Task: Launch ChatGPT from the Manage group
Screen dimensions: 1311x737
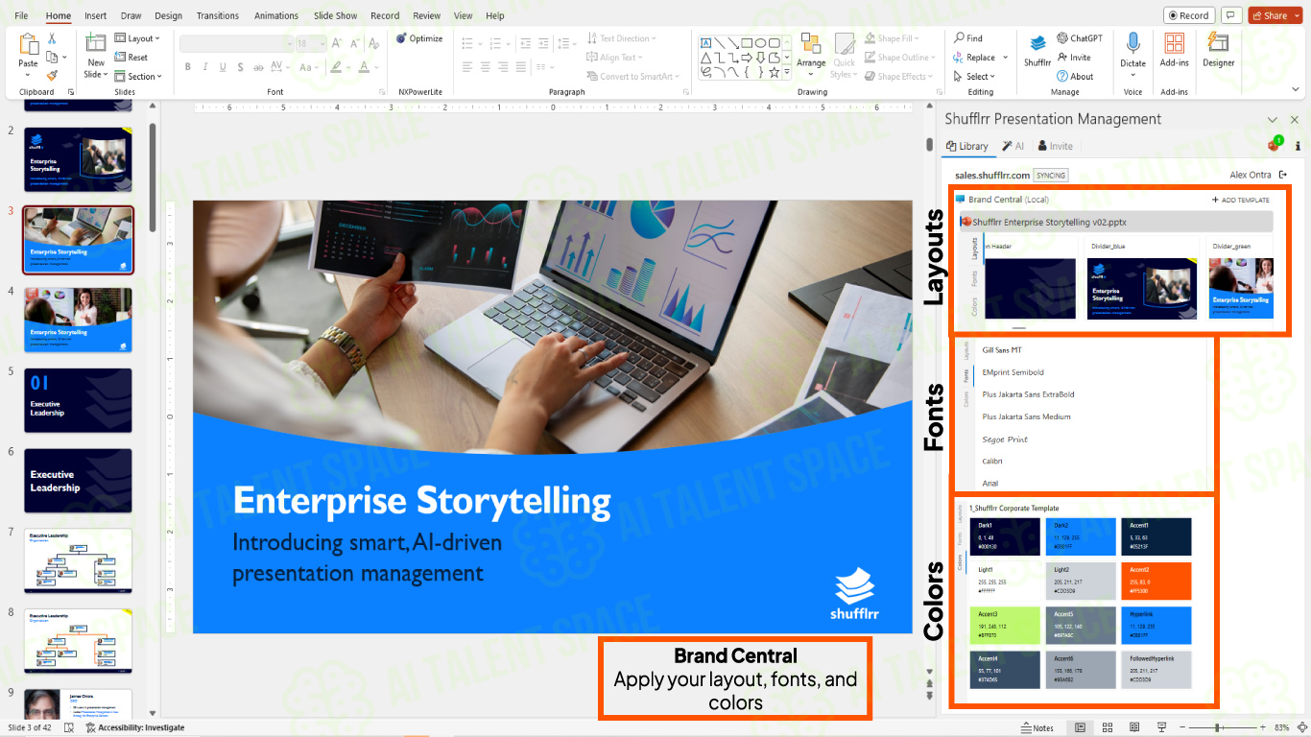Action: coord(1080,38)
